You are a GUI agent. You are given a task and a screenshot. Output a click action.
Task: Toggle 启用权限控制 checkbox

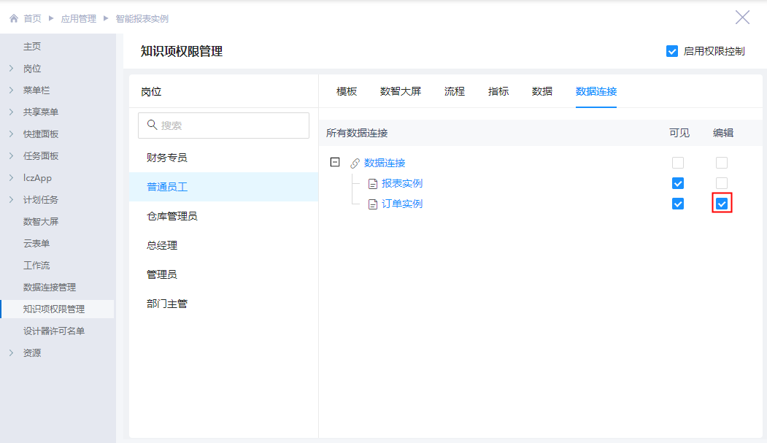tap(672, 51)
